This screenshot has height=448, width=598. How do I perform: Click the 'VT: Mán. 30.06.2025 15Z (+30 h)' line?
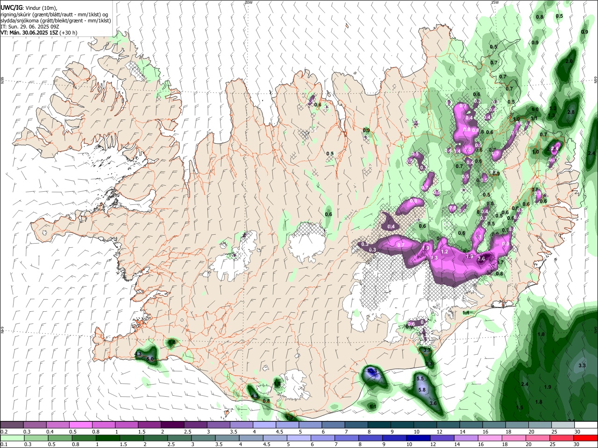click(x=39, y=33)
